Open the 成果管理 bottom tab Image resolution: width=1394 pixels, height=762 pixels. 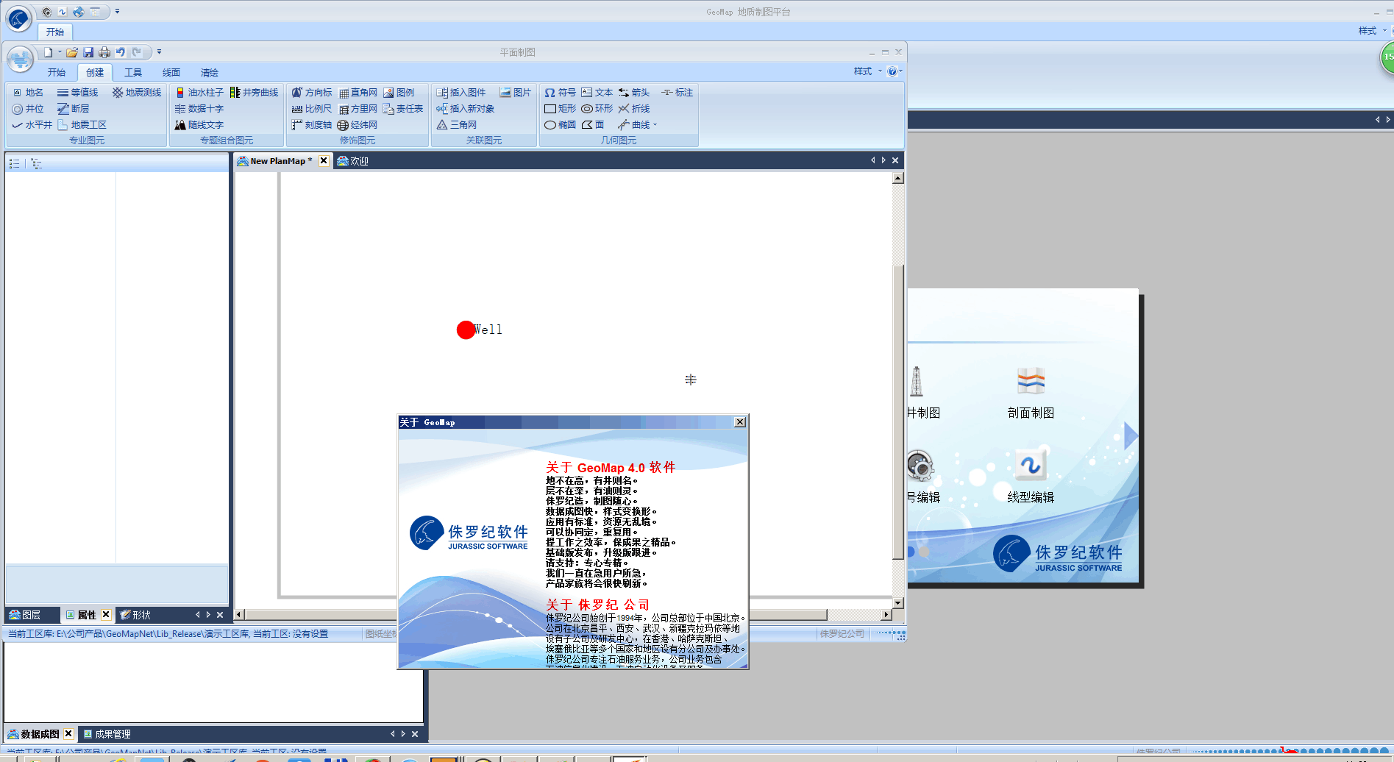[x=107, y=734]
